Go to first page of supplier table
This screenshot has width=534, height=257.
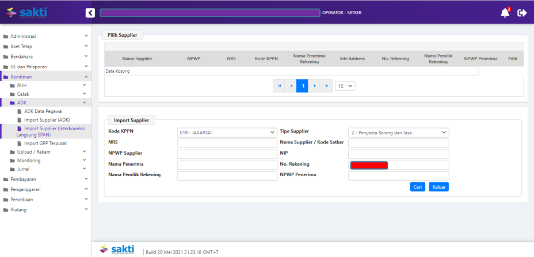[280, 86]
